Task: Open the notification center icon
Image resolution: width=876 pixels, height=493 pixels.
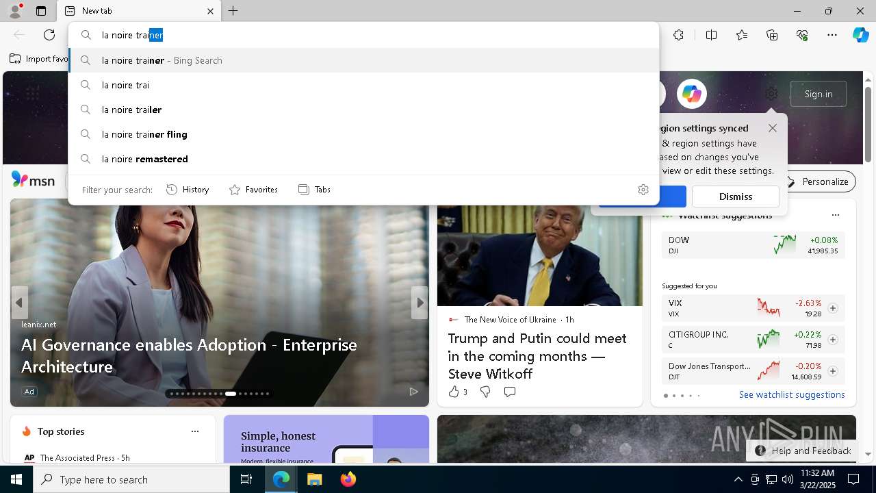Action: pyautogui.click(x=853, y=479)
